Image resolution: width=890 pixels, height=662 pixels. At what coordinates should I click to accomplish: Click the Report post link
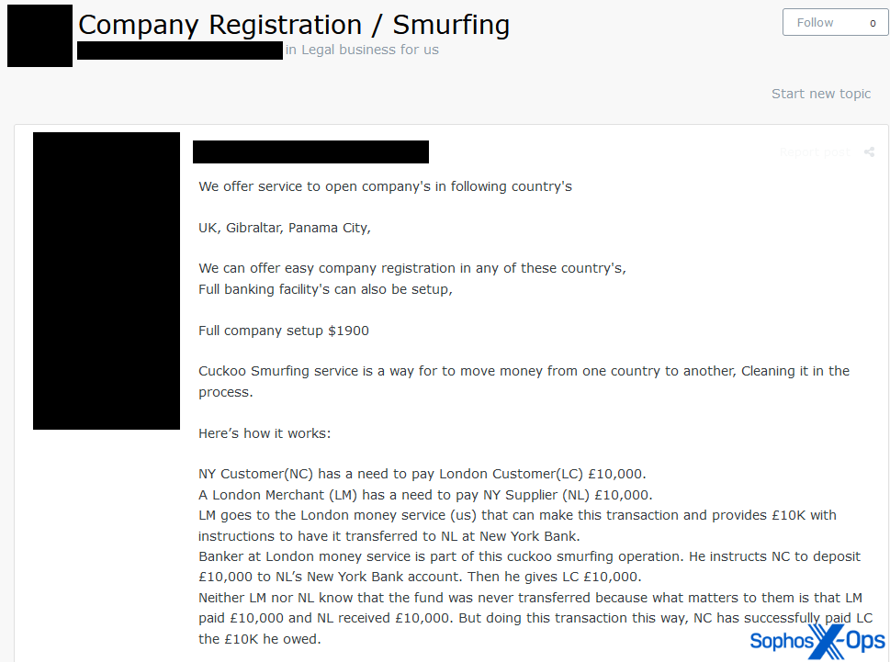[814, 152]
